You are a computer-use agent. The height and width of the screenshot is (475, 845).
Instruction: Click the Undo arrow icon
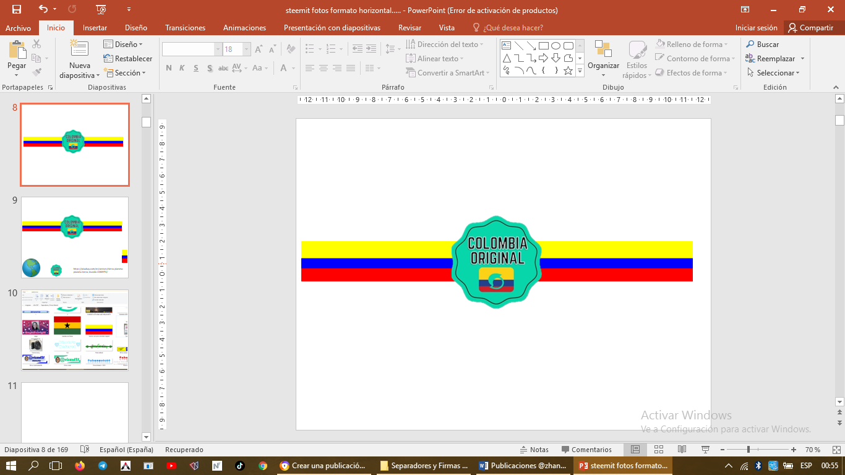43,9
